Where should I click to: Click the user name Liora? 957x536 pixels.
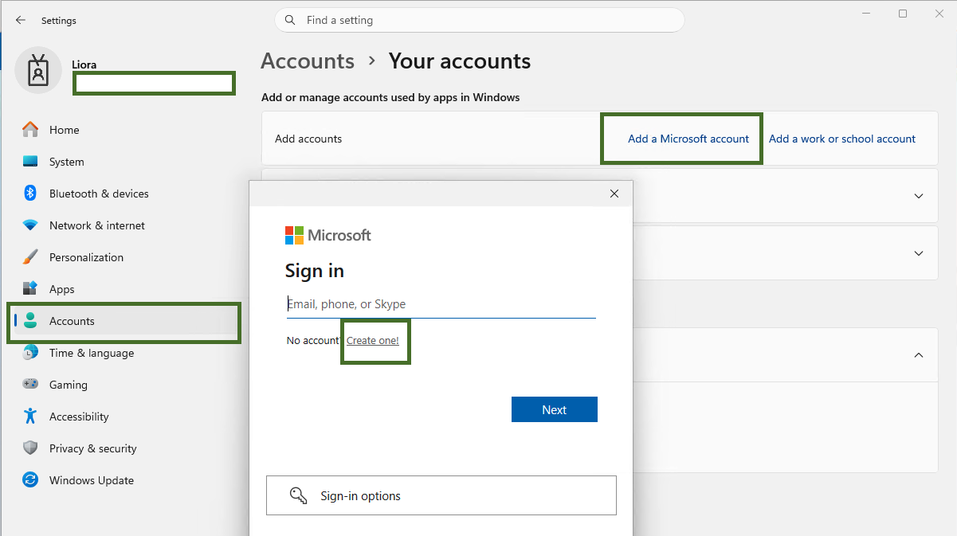click(x=84, y=65)
